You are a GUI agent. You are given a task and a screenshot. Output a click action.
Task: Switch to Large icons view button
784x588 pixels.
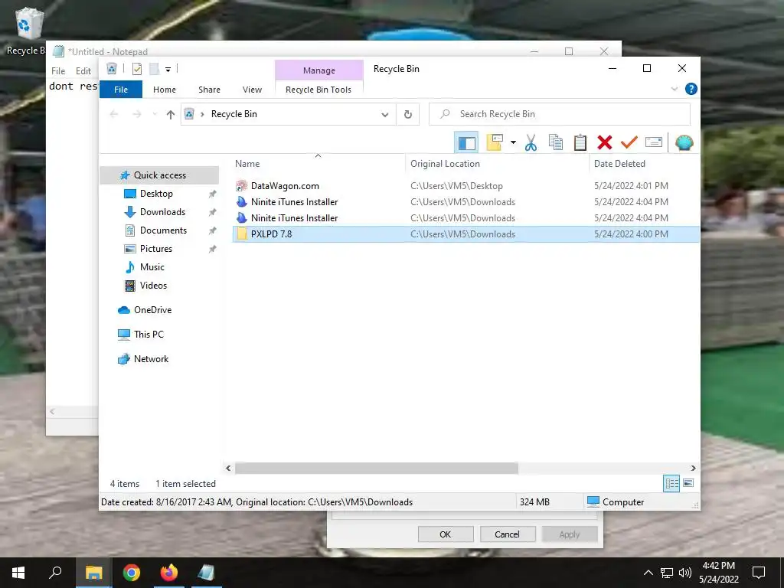pos(688,483)
